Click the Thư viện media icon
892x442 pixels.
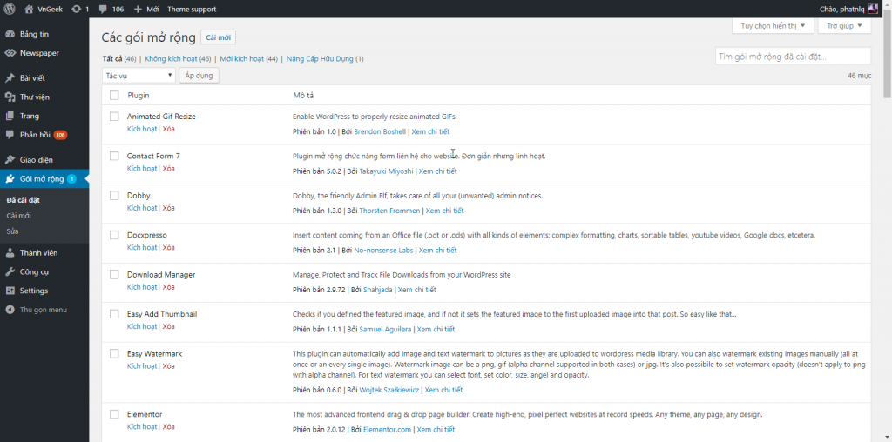(10, 97)
